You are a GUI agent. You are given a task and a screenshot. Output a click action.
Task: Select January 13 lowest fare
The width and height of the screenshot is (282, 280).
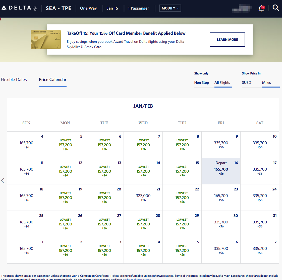[x=104, y=171]
